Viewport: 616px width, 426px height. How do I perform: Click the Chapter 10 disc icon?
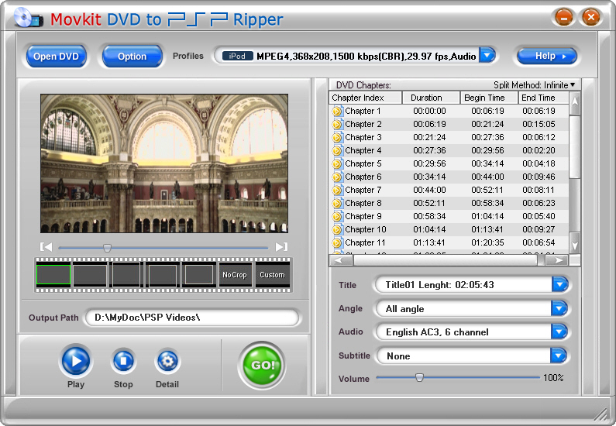[x=337, y=230]
